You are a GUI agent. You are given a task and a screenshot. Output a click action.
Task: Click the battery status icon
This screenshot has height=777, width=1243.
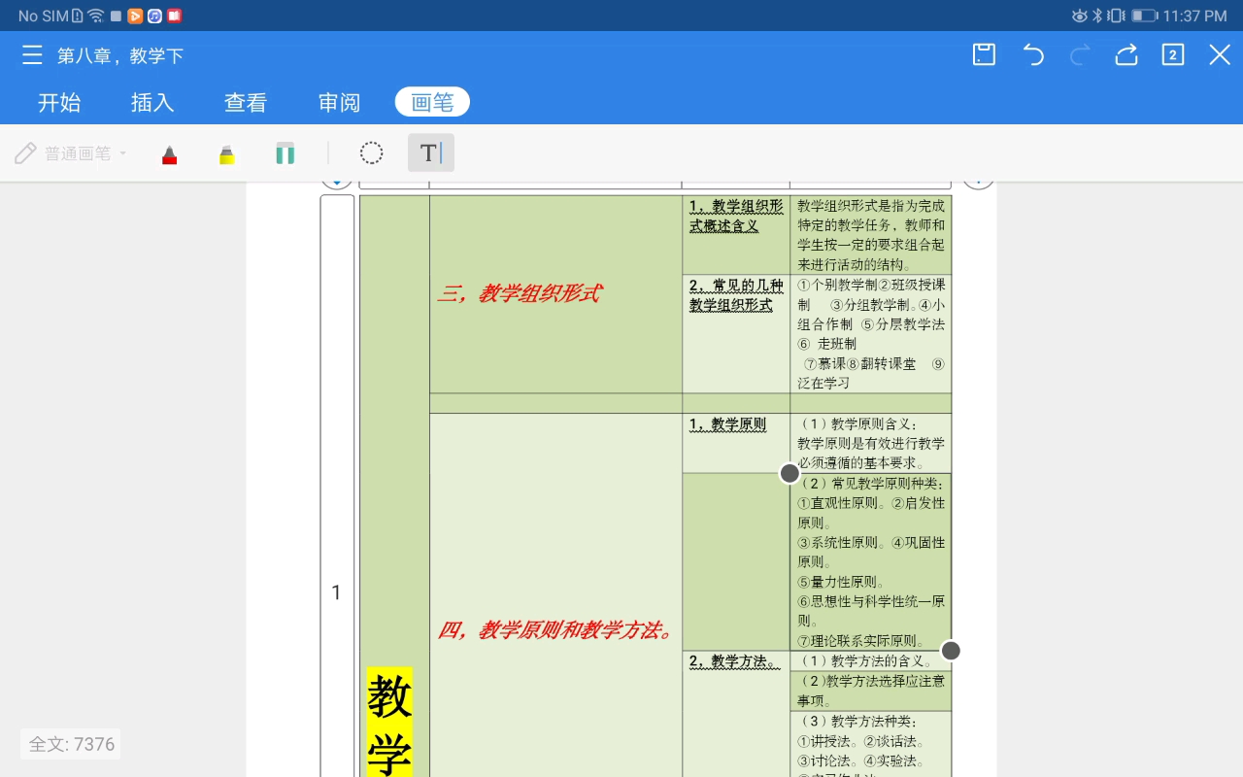1144,16
